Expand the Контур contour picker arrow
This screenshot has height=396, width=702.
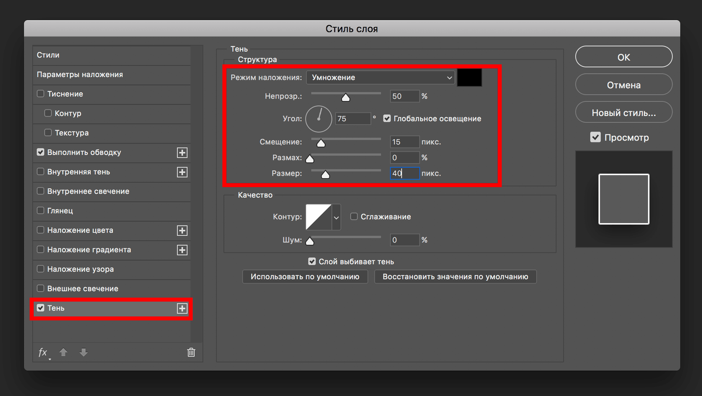(x=336, y=217)
